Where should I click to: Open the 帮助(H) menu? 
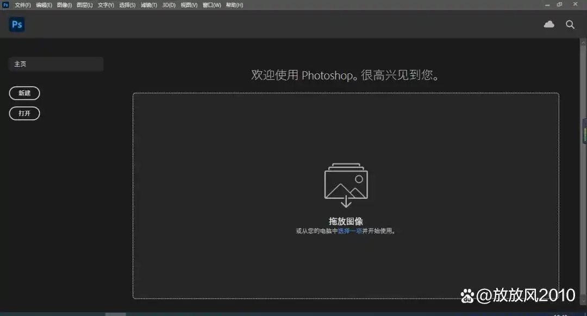pos(234,5)
